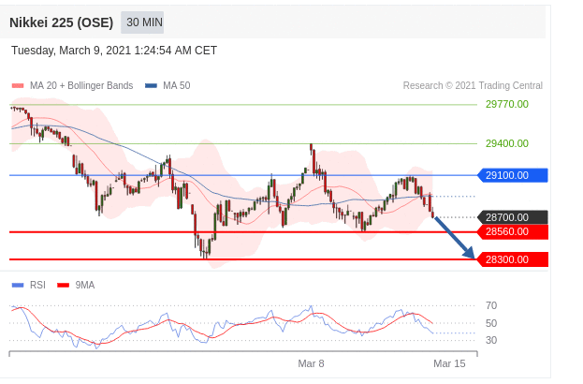This screenshot has height=384, width=583.
Task: Click the 30 MIN timeframe badge
Action: (x=142, y=22)
